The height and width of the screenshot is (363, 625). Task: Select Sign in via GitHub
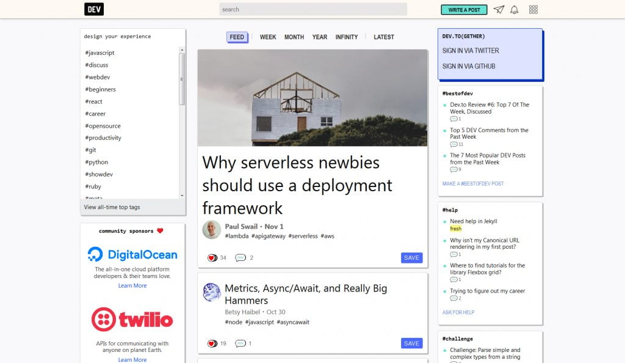click(469, 66)
